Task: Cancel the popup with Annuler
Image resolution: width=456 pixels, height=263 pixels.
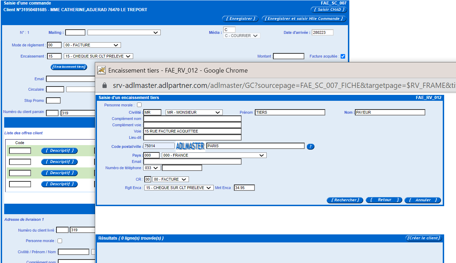Action: click(423, 200)
